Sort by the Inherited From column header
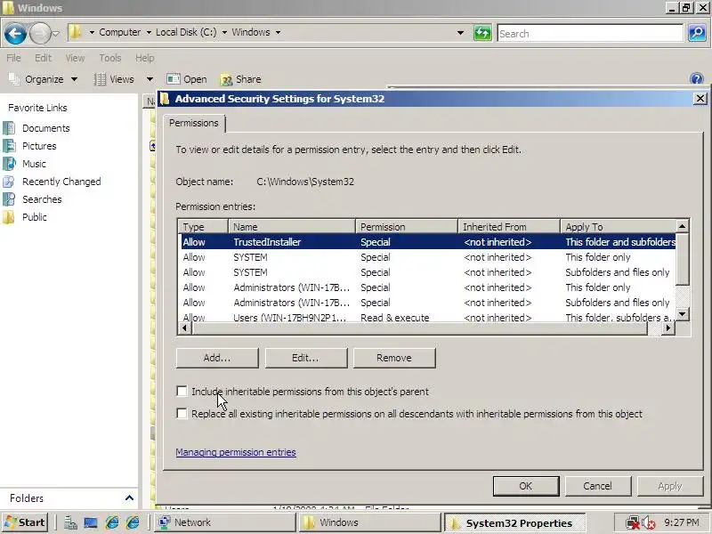The height and width of the screenshot is (534, 712). [509, 227]
